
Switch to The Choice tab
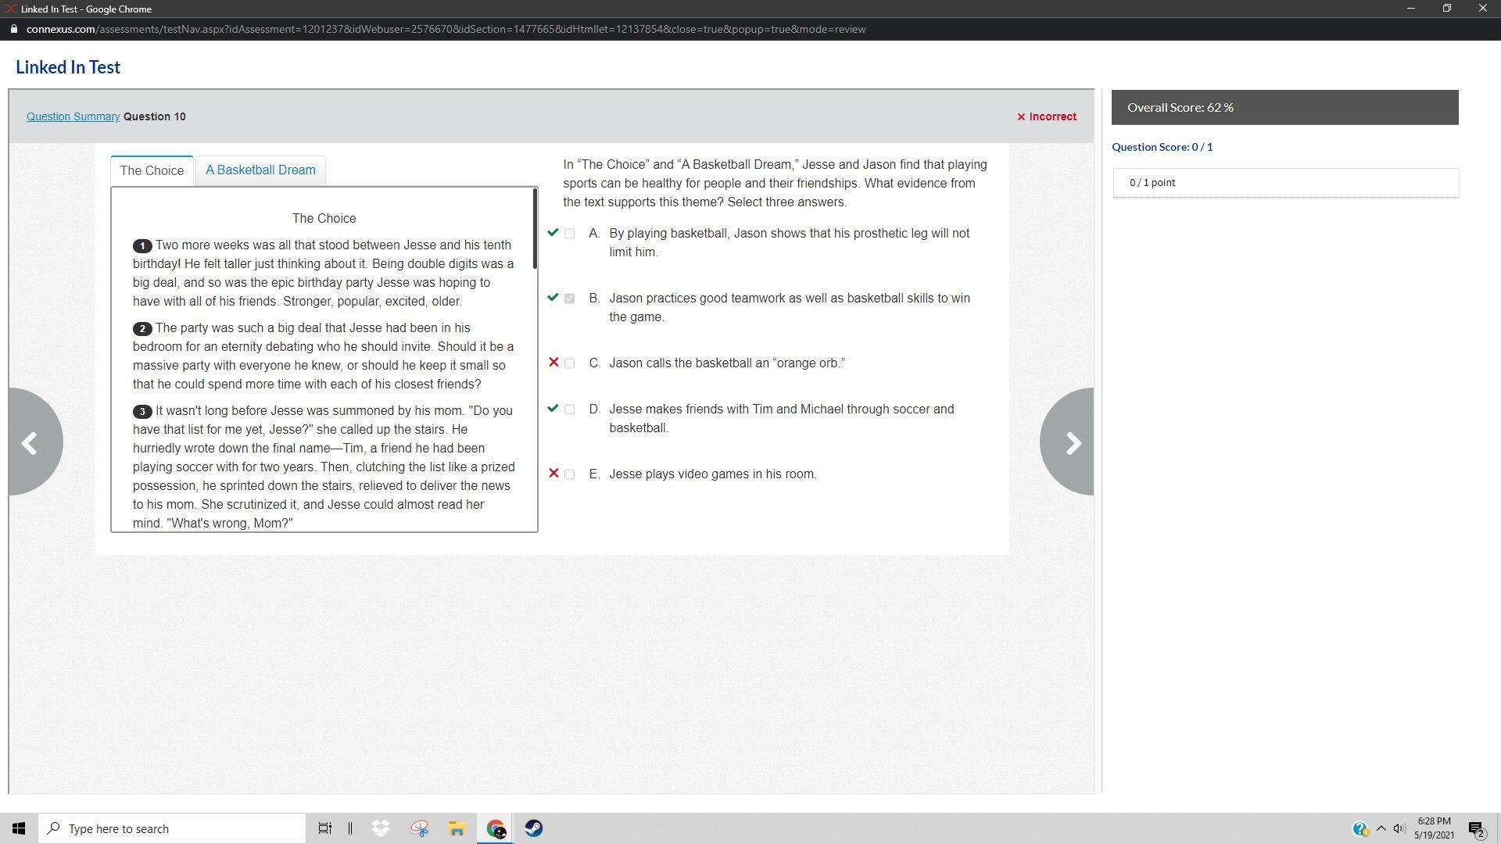pos(152,170)
